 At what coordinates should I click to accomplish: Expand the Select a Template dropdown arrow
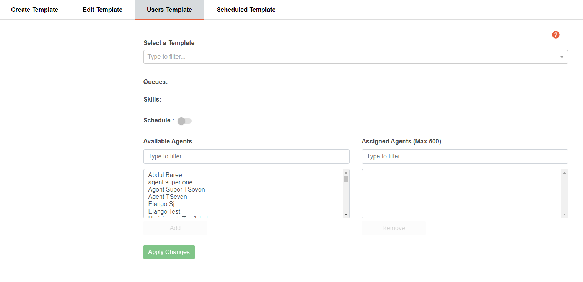point(562,57)
